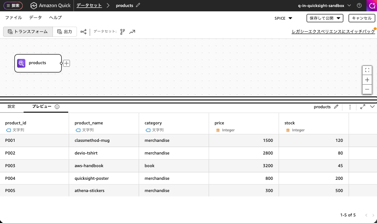Go to next page of rows
Viewport: 377px width, 223px height.
coord(373,215)
